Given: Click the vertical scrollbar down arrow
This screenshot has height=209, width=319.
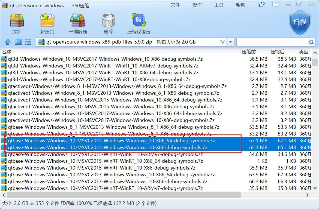Looking at the screenshot, I should click(x=315, y=188).
